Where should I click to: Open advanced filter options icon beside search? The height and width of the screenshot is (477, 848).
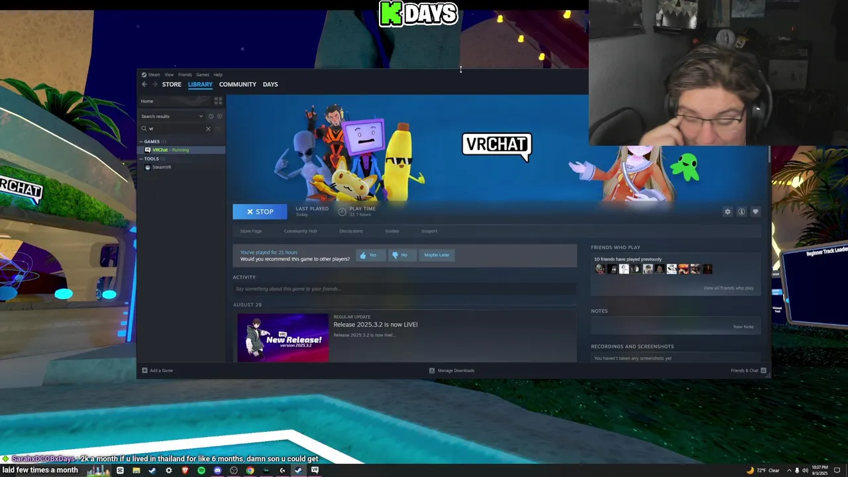coord(217,129)
